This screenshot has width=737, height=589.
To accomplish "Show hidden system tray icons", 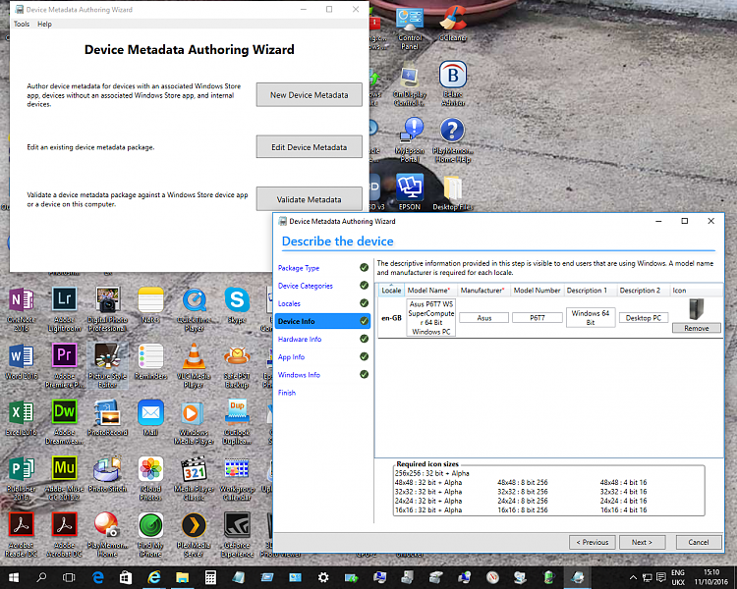I will click(634, 577).
